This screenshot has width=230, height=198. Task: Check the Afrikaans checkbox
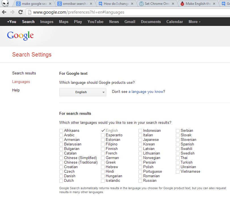point(61,131)
